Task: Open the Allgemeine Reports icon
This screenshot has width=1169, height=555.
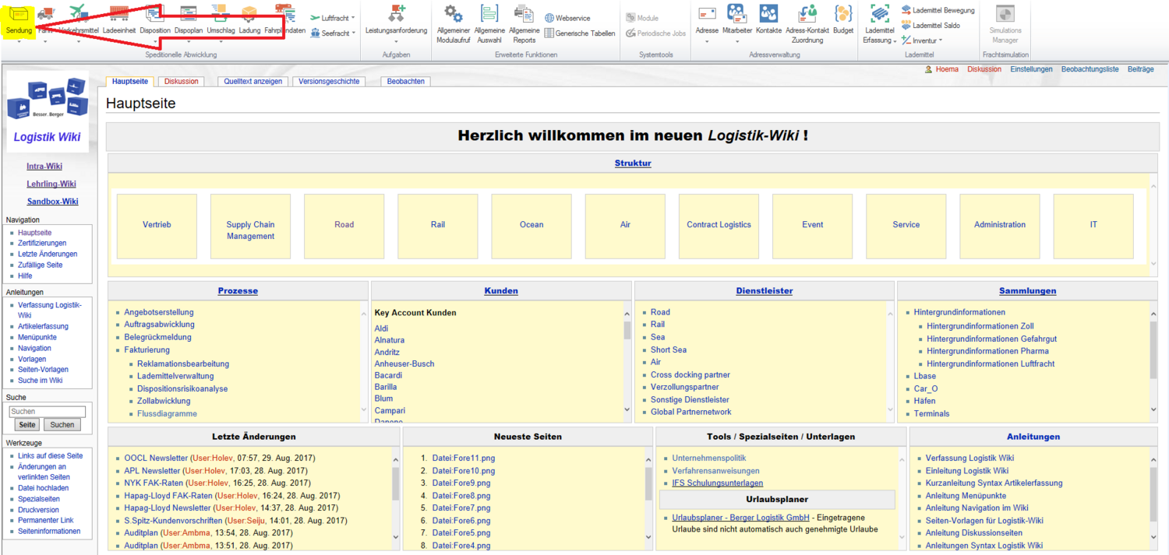Action: click(524, 13)
